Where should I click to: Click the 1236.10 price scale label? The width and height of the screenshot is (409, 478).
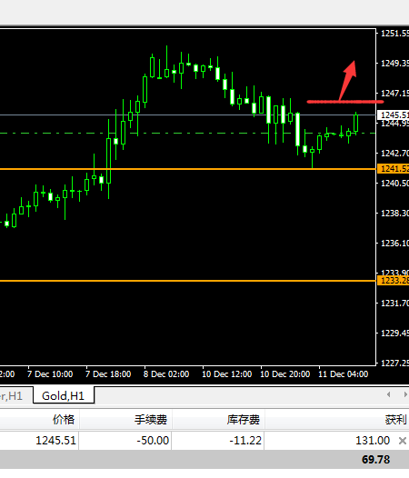394,243
